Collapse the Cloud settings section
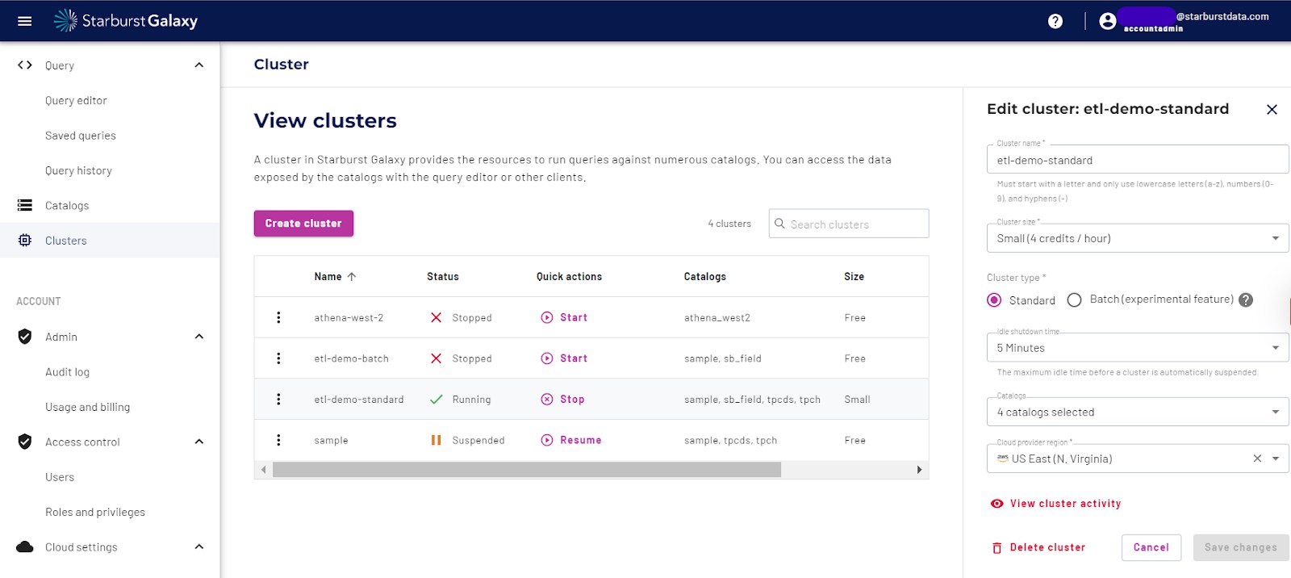This screenshot has height=578, width=1291. click(x=199, y=547)
